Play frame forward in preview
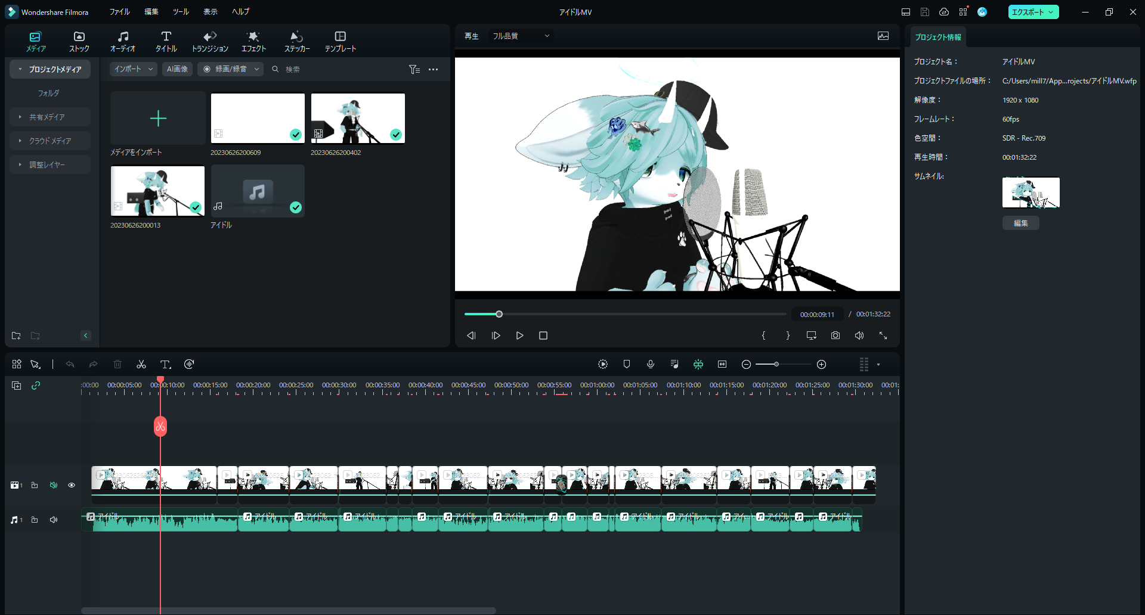Viewport: 1145px width, 615px height. (496, 336)
